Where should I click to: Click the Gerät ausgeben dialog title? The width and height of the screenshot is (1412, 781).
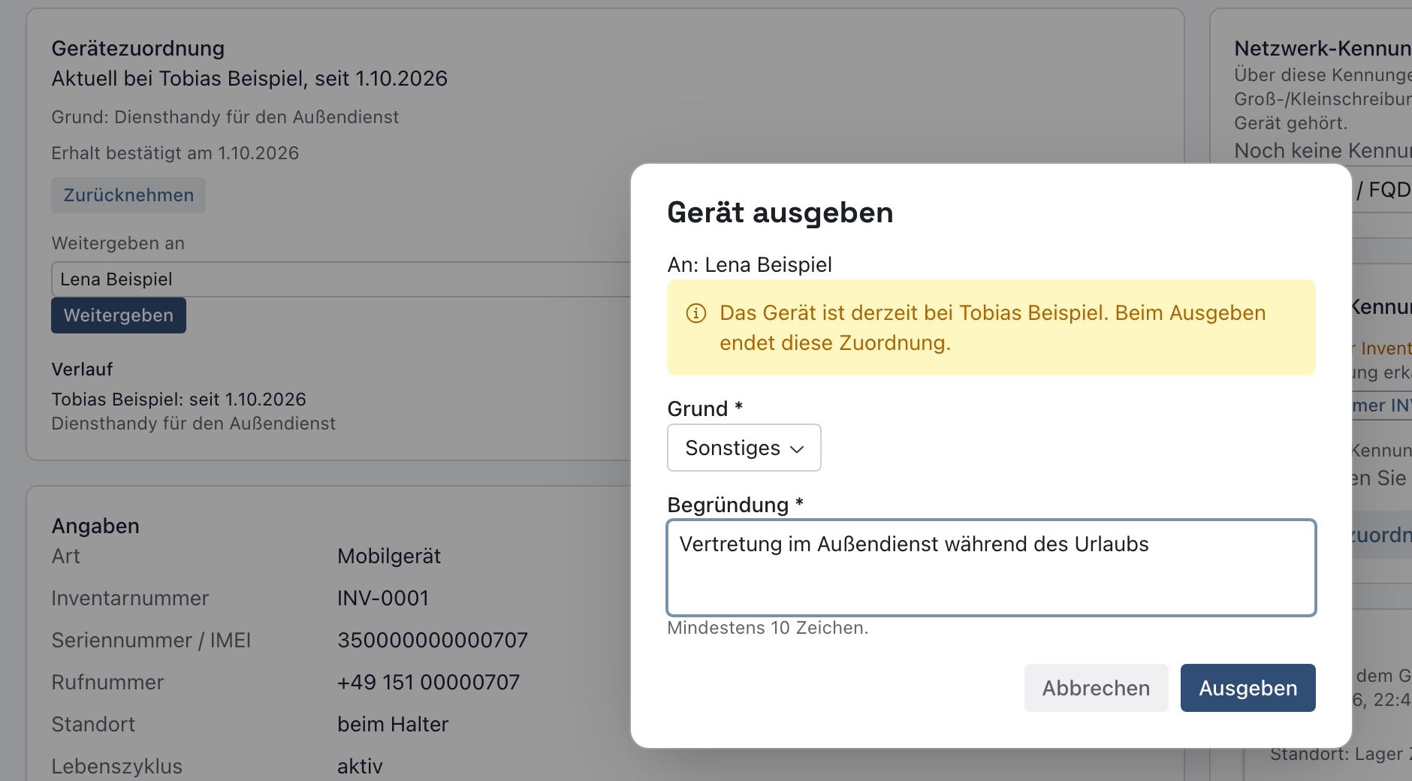click(780, 213)
